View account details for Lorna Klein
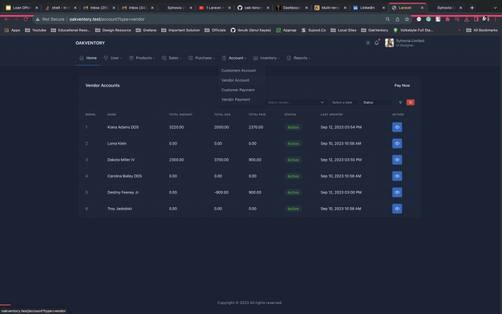 click(397, 144)
